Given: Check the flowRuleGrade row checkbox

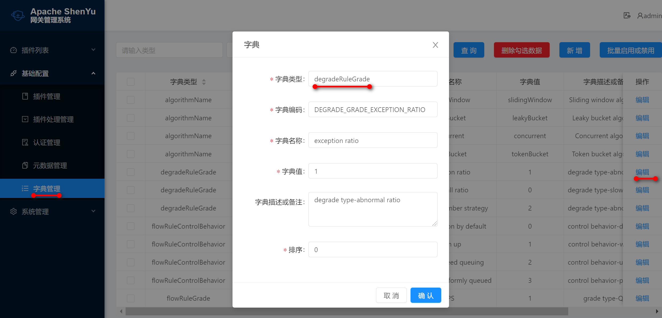Looking at the screenshot, I should point(130,298).
